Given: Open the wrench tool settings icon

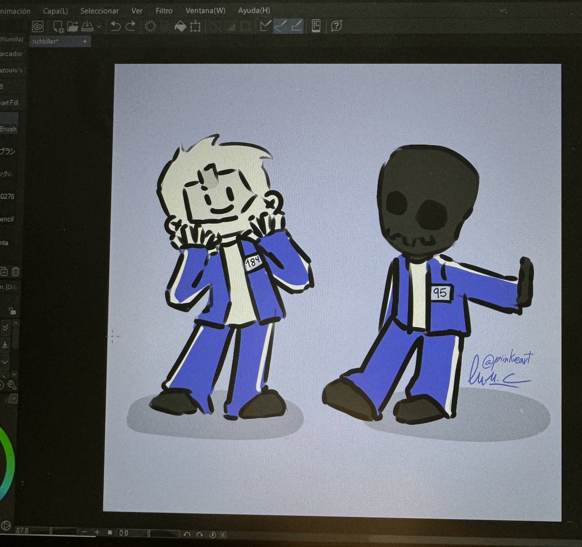Looking at the screenshot, I should click(12, 385).
